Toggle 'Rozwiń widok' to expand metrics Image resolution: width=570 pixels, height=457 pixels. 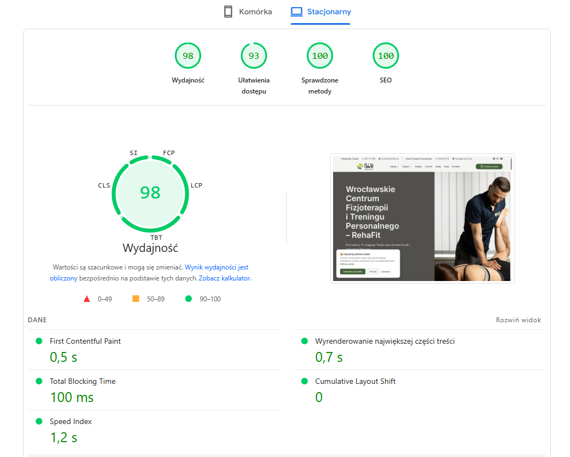click(518, 320)
